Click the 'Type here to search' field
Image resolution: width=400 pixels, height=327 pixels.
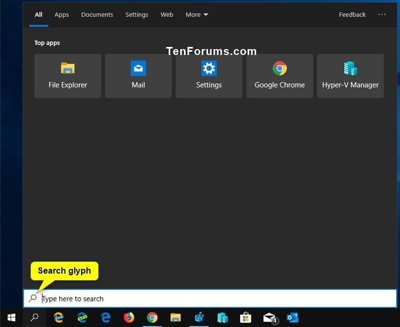[x=210, y=298]
